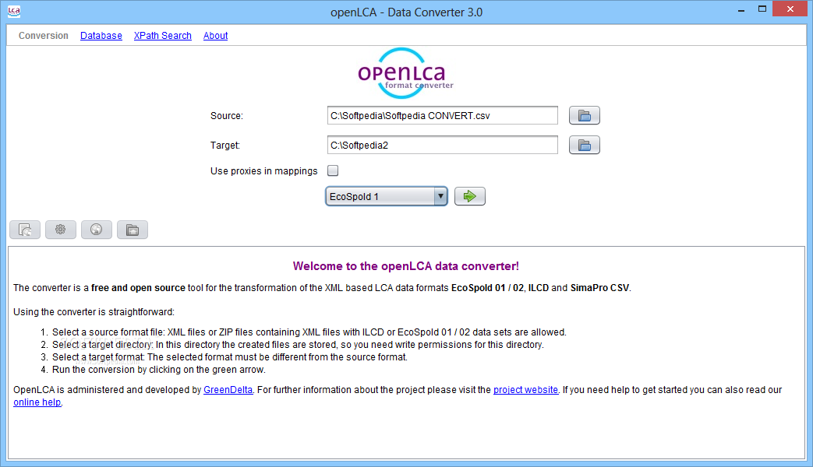Image resolution: width=813 pixels, height=467 pixels.
Task: Open the XPath Search tab
Action: (163, 36)
